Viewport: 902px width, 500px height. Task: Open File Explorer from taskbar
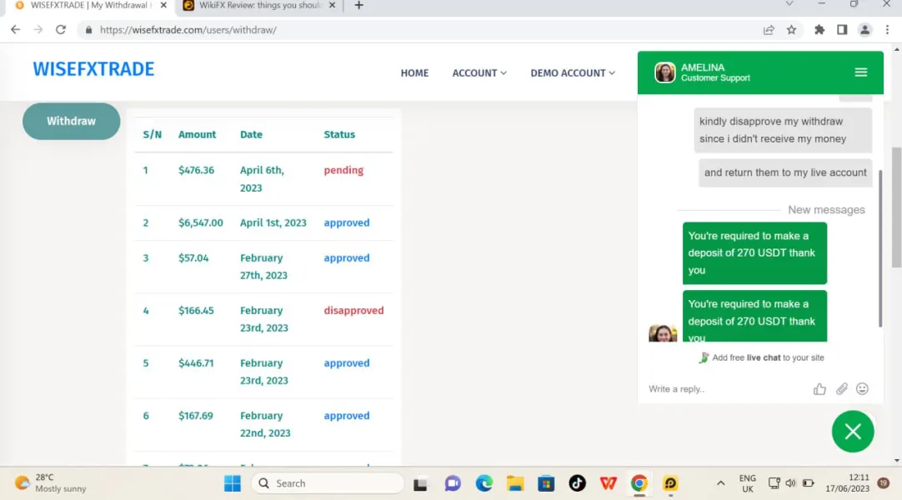(x=515, y=484)
